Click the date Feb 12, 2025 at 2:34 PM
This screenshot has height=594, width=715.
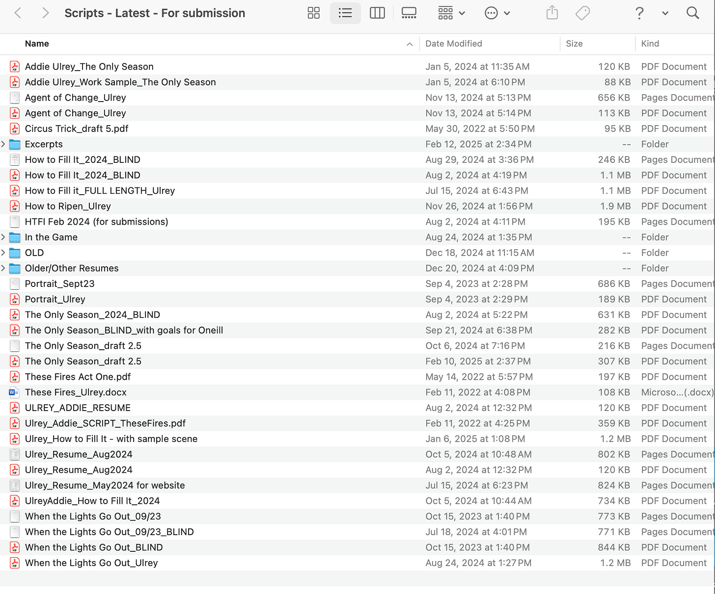[x=478, y=144]
